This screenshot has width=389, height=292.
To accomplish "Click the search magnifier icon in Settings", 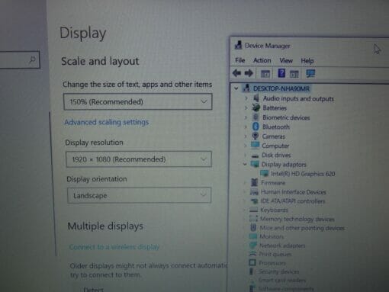I will click(x=32, y=59).
